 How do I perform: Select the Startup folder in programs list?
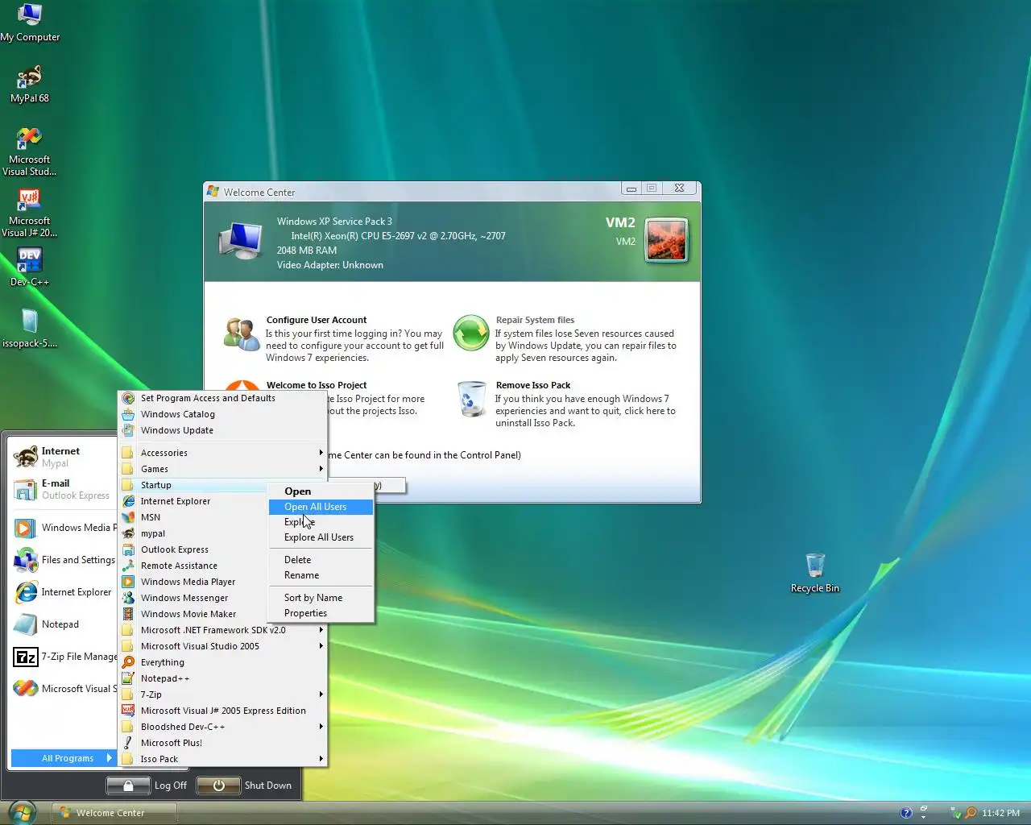(x=193, y=485)
